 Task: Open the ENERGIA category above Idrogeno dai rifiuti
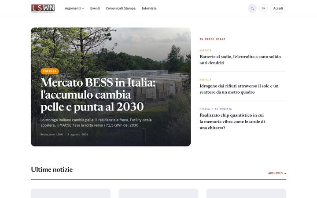[x=206, y=80]
